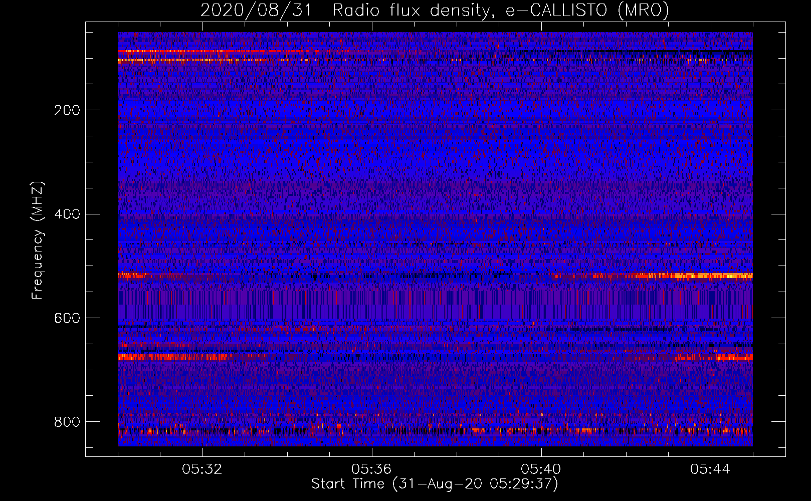This screenshot has width=811, height=501.
Task: Click the 05:36 time tick label
Action: [x=371, y=469]
